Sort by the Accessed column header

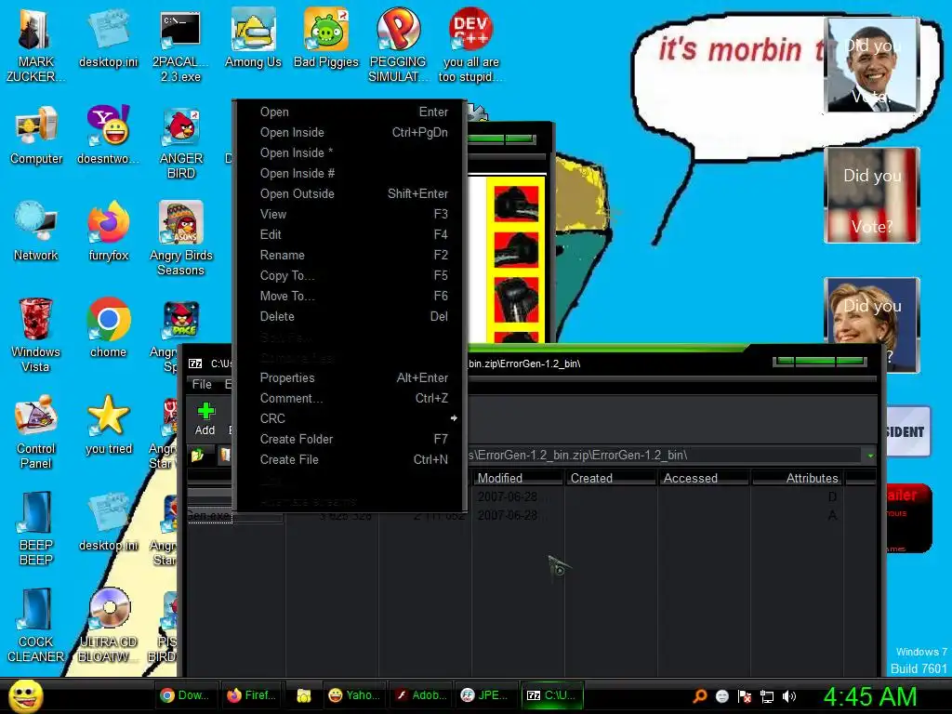705,478
